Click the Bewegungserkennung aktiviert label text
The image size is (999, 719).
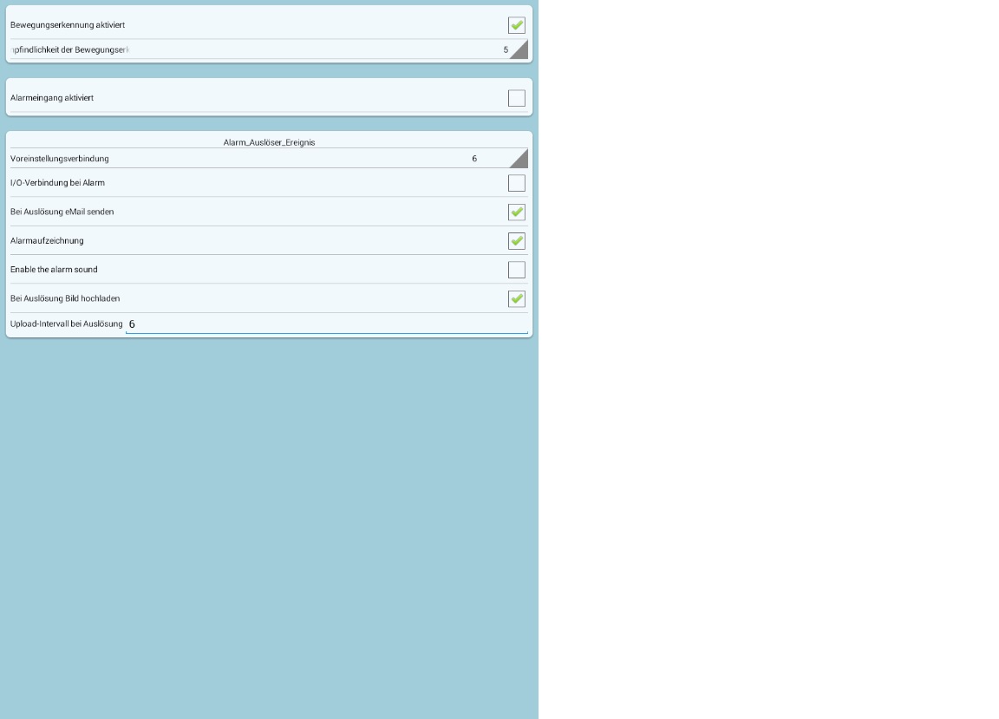(x=68, y=25)
